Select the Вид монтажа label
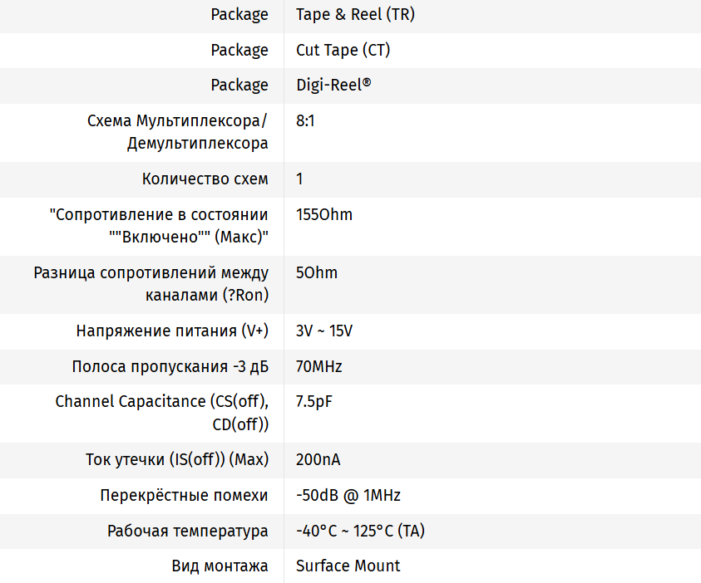The image size is (701, 583). [220, 566]
